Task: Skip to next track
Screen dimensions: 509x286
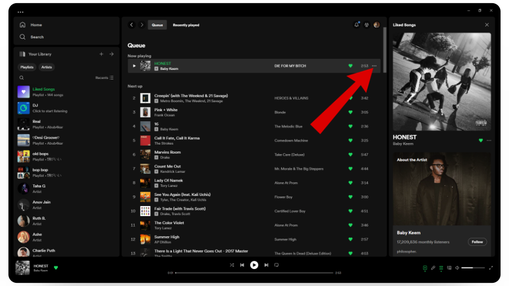Action: (266, 265)
